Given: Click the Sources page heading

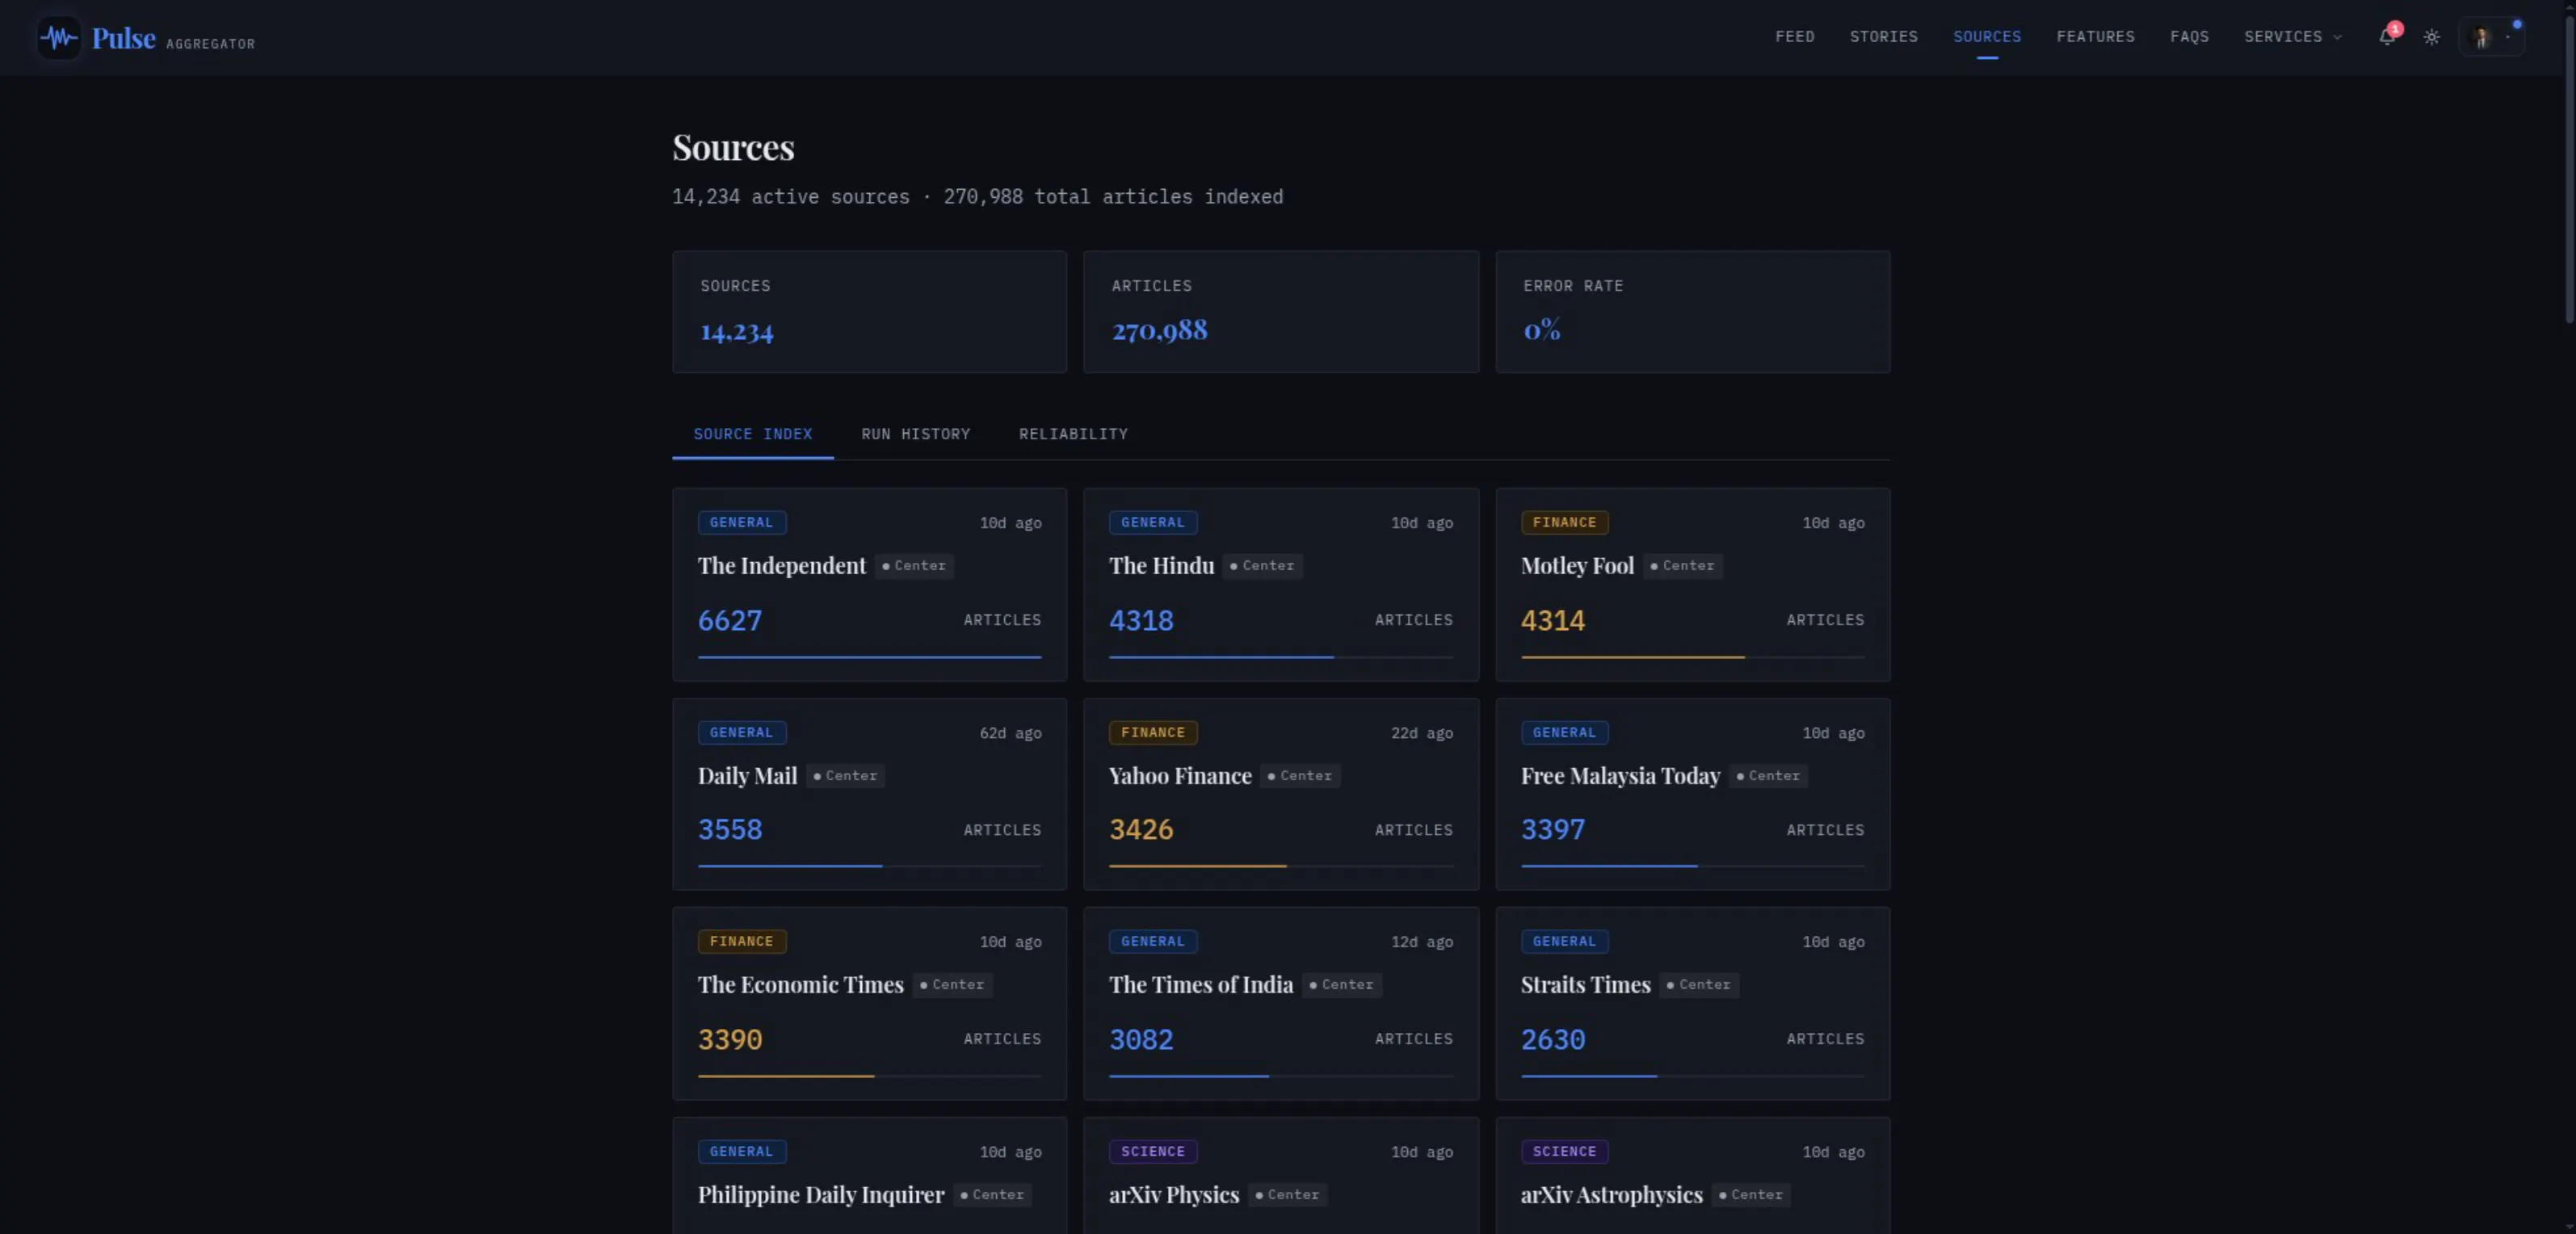Looking at the screenshot, I should pos(733,147).
